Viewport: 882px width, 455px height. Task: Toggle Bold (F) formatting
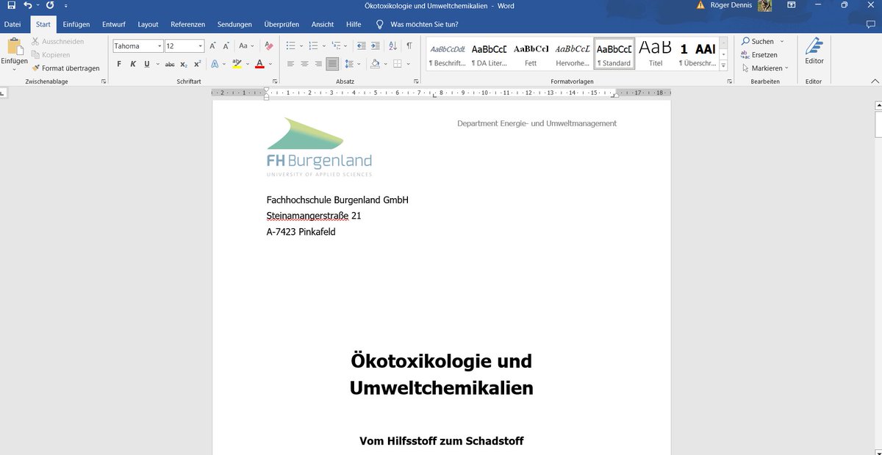(x=119, y=64)
